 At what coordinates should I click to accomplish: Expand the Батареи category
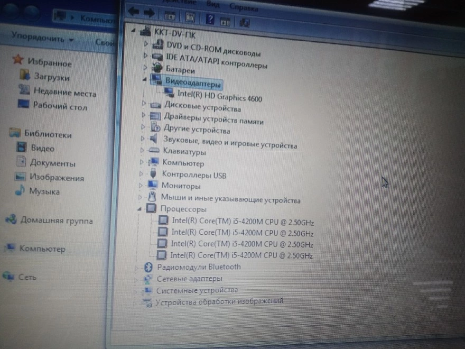145,67
